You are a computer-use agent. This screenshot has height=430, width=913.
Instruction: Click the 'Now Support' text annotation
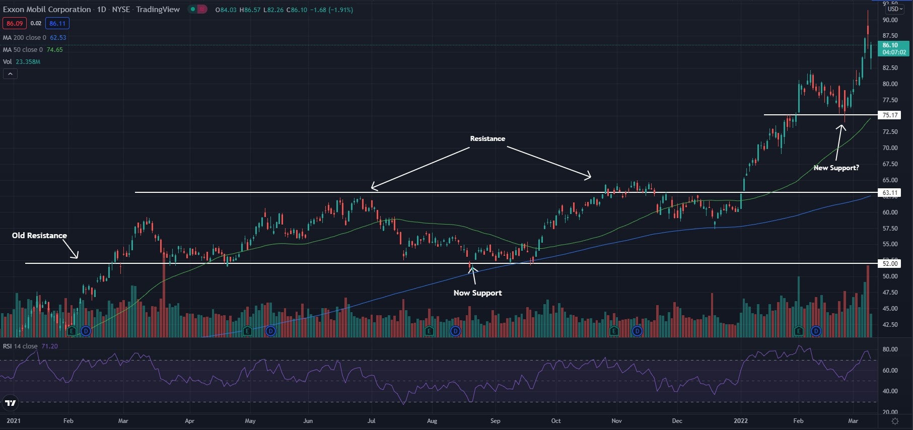click(477, 293)
